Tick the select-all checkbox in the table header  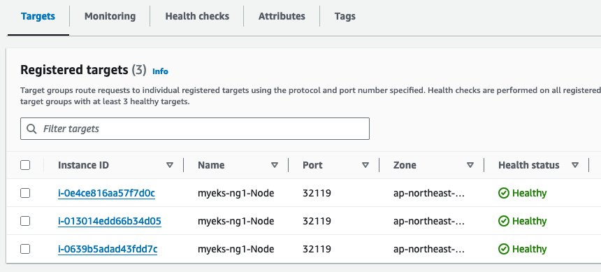coord(25,165)
